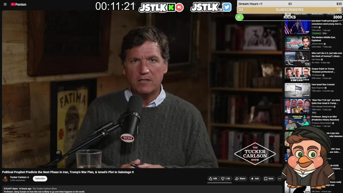
Task: Open 'The Modern Middle East, Explained' thumbnail
Action: coord(297,43)
